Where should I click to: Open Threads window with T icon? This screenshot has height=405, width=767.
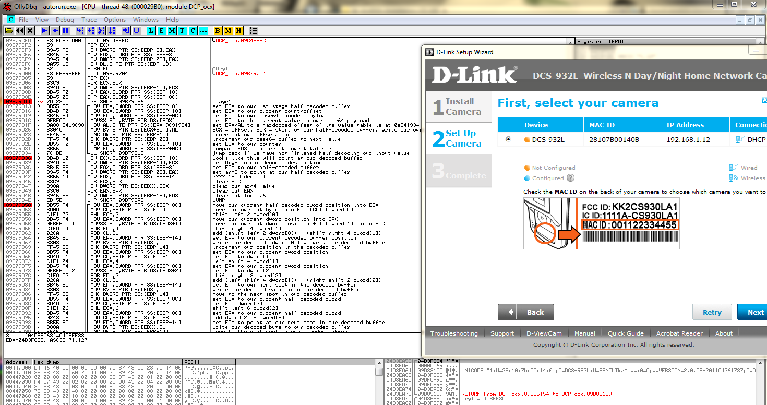point(182,31)
